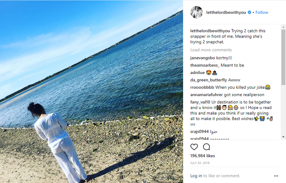Click the comments scrollbar down arrow
This screenshot has height=183, width=286.
point(283,137)
